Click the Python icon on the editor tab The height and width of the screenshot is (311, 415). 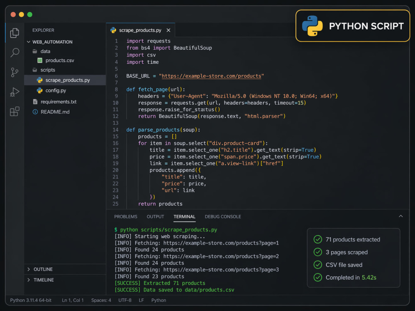(x=113, y=30)
